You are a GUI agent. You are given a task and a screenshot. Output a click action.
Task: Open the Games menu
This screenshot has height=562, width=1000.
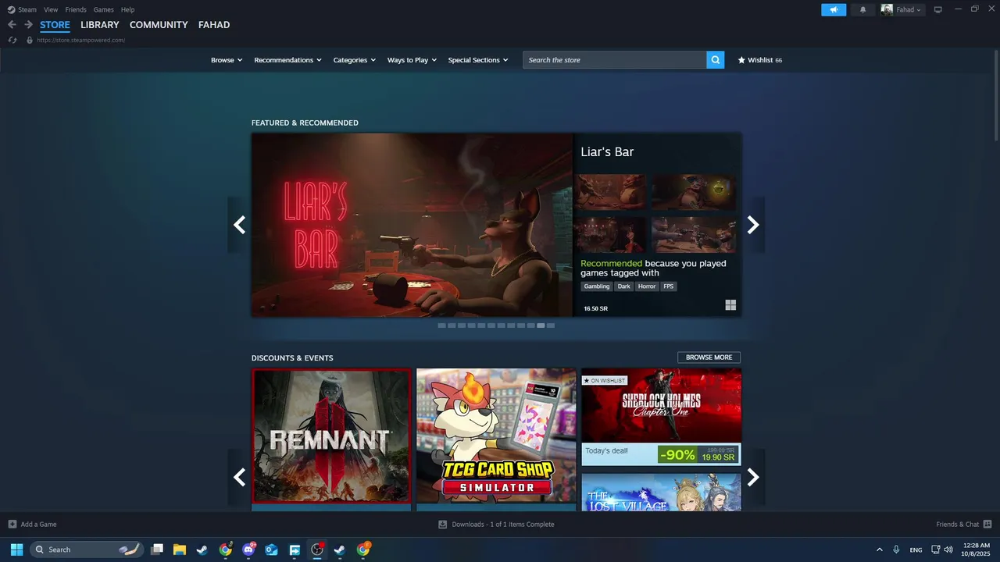103,9
